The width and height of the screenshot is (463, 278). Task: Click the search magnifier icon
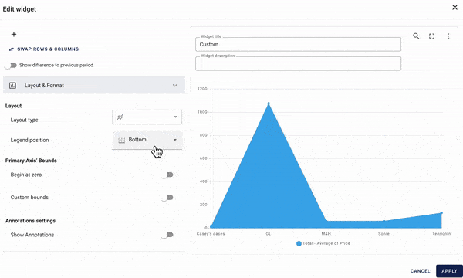(x=416, y=36)
